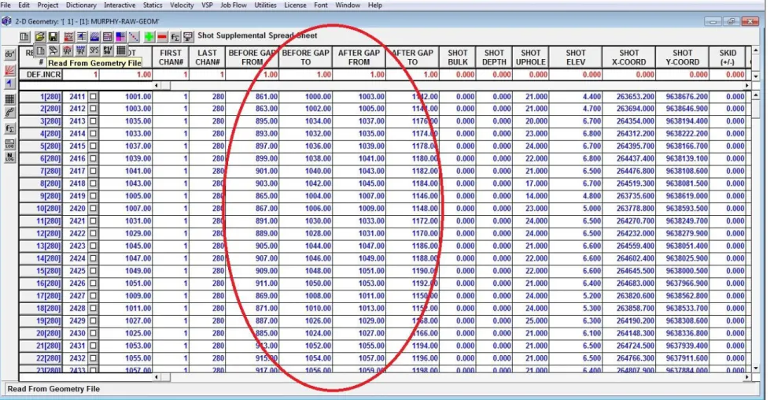Tick the checkbox in row 2422
Screen dimensions: 774x400
[x=93, y=233]
